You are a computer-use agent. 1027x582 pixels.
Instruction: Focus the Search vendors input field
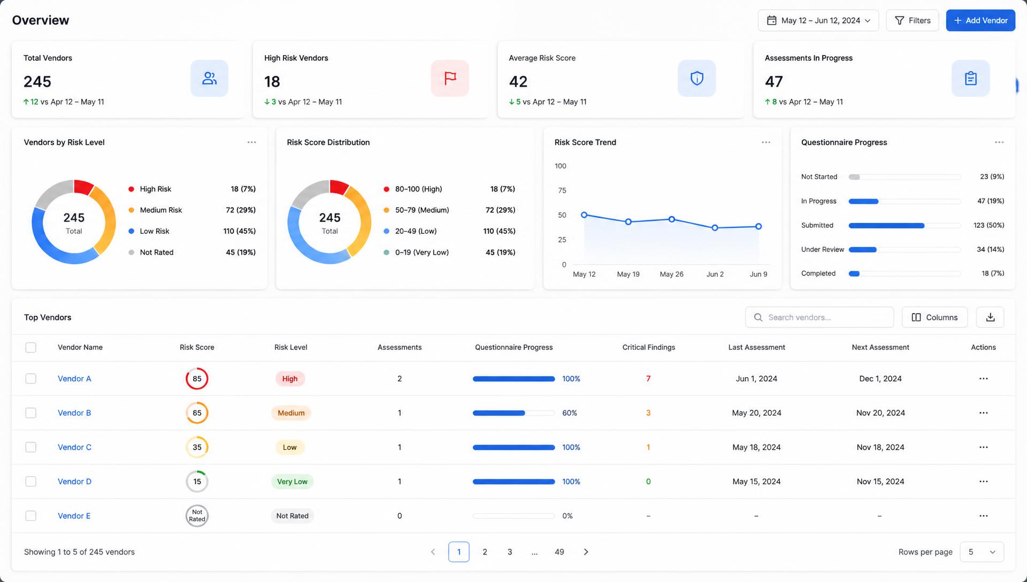point(819,317)
